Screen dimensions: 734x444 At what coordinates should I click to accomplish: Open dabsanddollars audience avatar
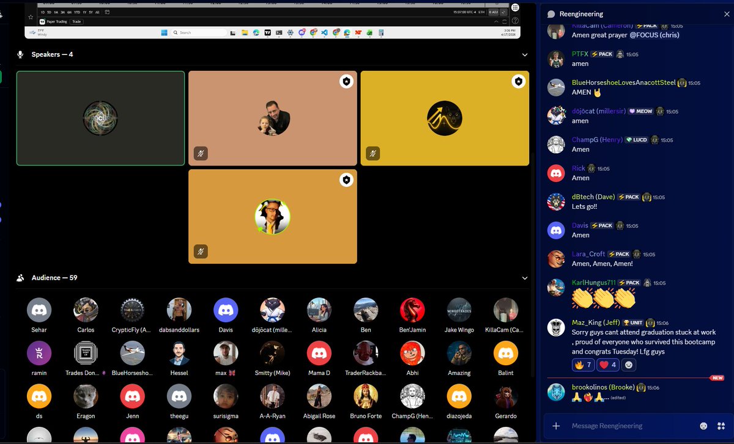point(179,310)
